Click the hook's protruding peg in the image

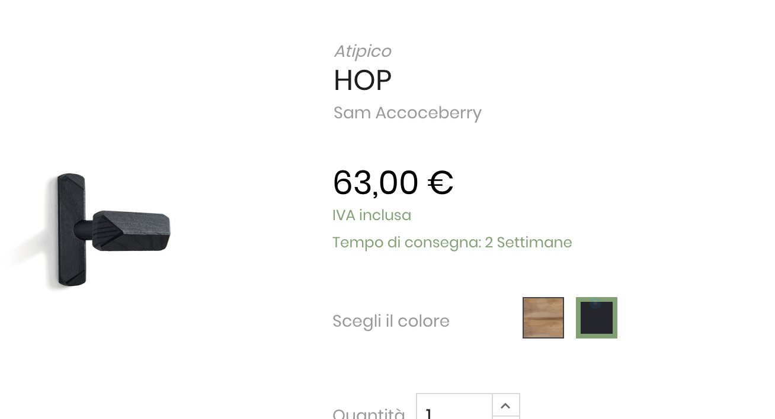point(132,231)
